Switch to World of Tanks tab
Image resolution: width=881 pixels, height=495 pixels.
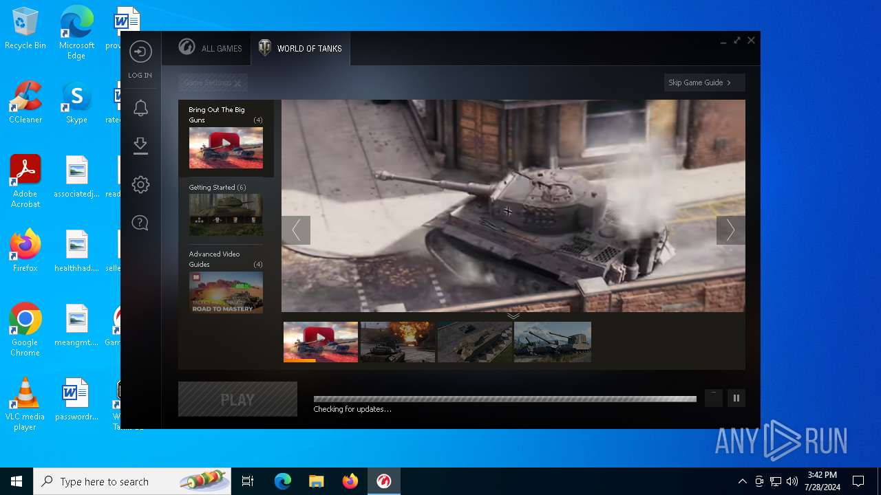coord(300,48)
